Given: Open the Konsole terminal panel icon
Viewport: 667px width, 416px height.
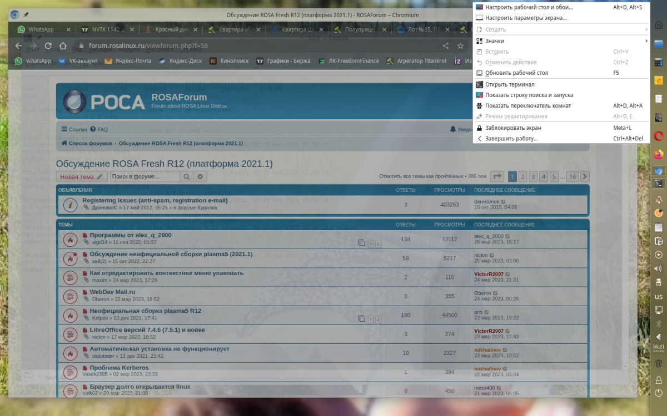Looking at the screenshot, I should [659, 183].
